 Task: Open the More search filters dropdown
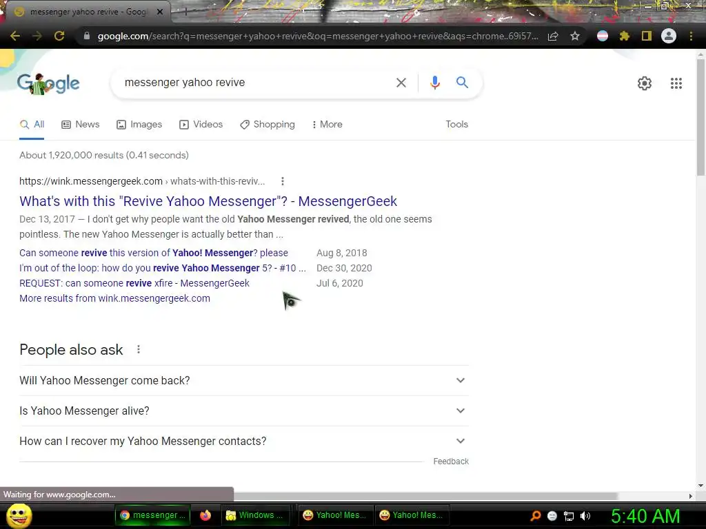coord(327,124)
